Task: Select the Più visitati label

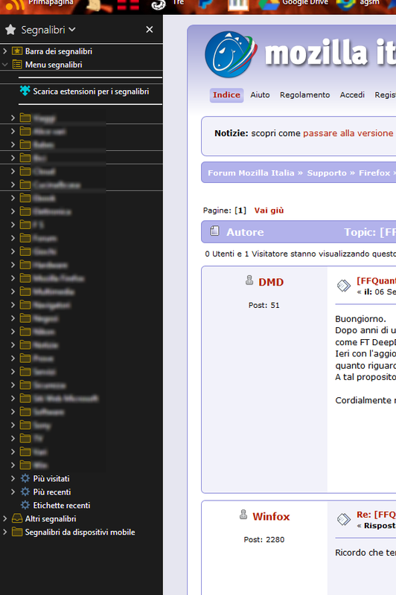Action: click(51, 478)
